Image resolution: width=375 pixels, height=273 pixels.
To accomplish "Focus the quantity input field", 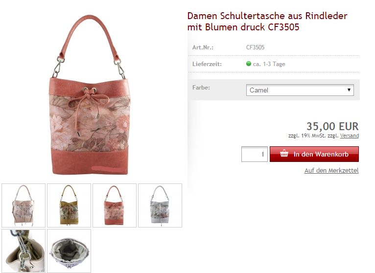I will (x=255, y=154).
